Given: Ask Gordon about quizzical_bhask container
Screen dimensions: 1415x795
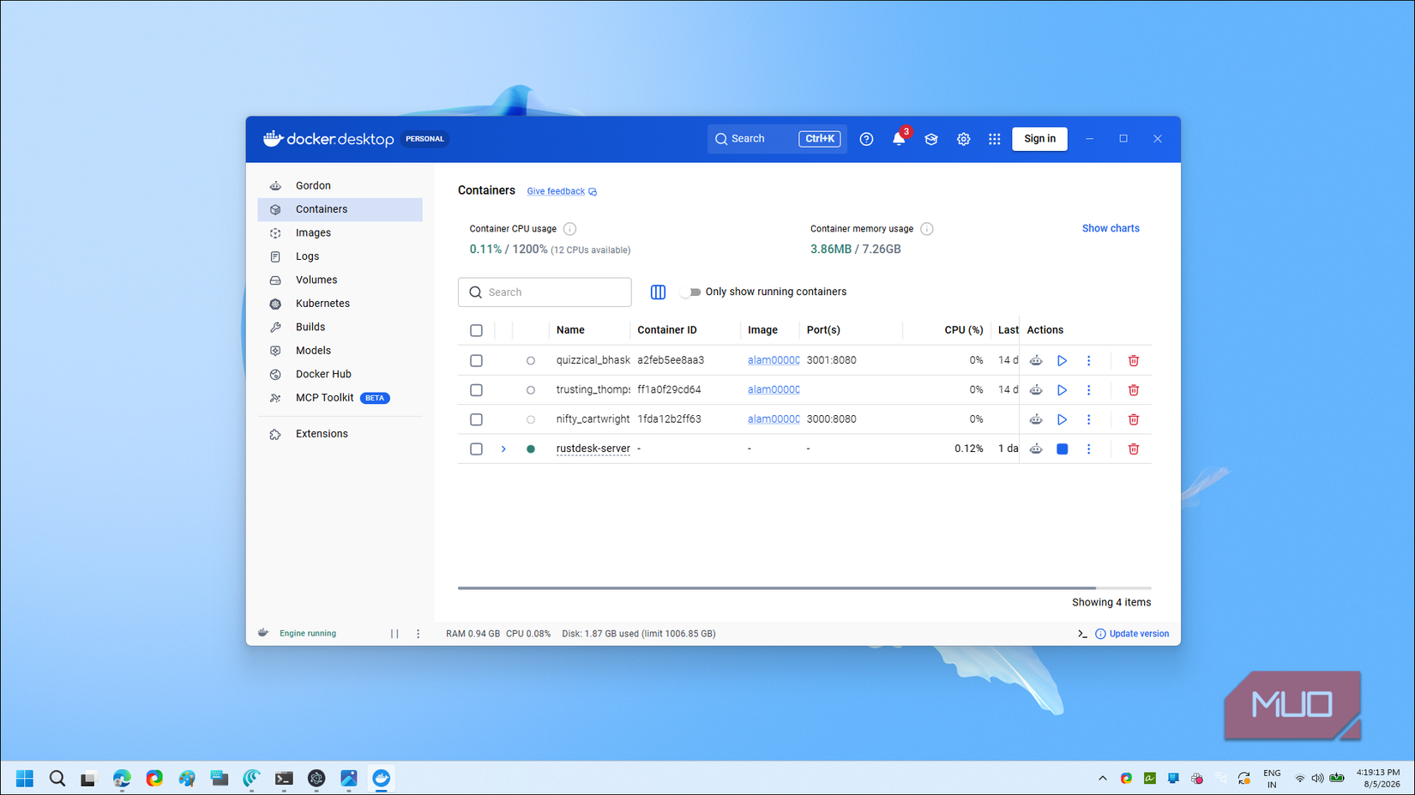Looking at the screenshot, I should [1036, 361].
